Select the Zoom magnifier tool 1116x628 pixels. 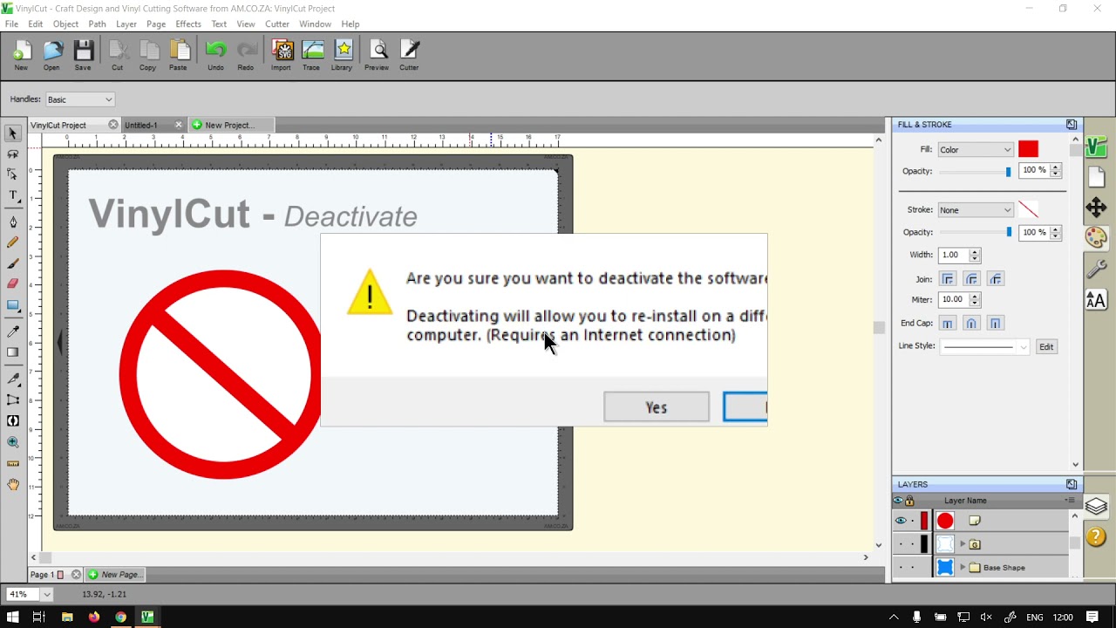(13, 442)
